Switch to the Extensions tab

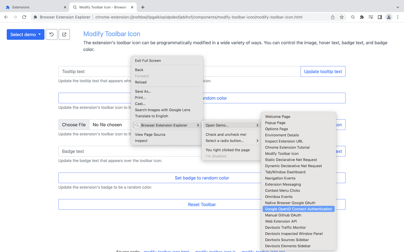[35, 7]
